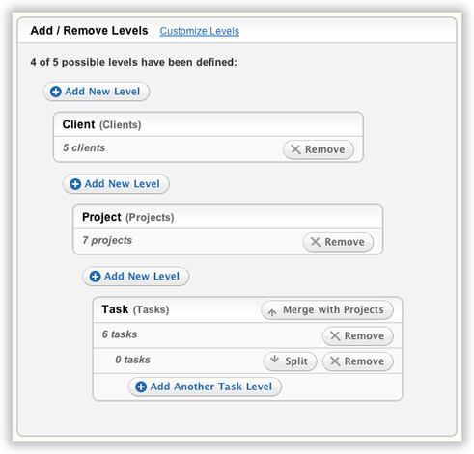Screen dimensions: 474x454
Task: Add New Level above Client
Action: (97, 92)
